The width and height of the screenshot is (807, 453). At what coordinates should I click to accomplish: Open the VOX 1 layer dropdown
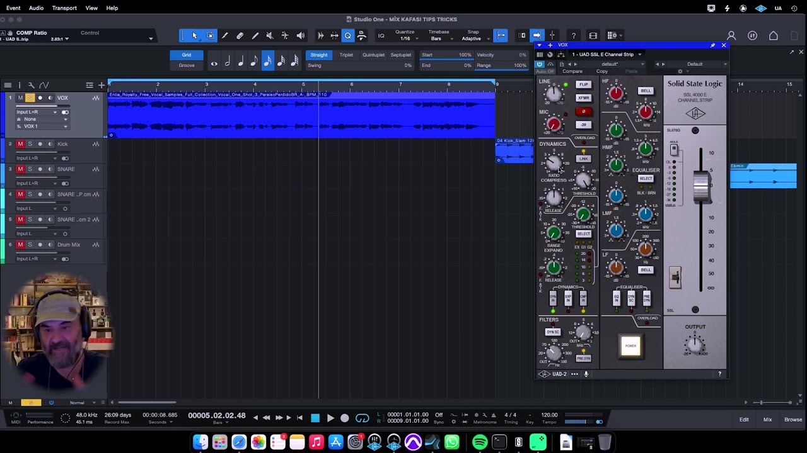42,126
